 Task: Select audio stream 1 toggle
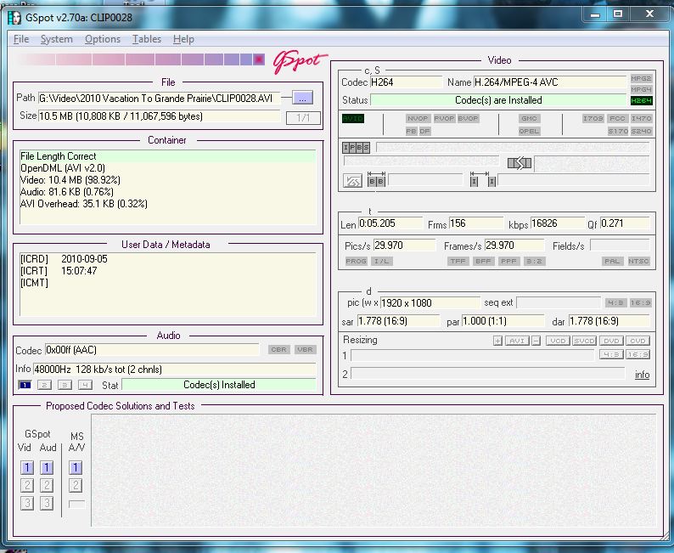(x=24, y=385)
